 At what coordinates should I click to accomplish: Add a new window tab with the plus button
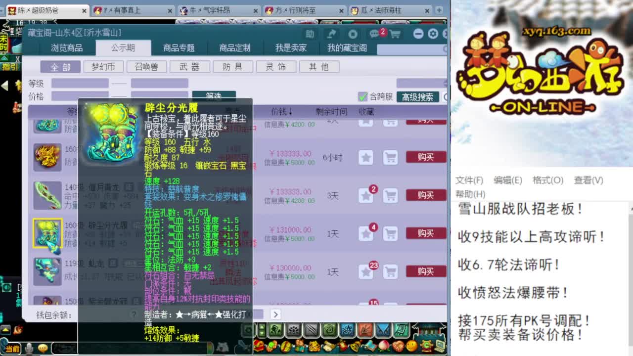[439, 10]
